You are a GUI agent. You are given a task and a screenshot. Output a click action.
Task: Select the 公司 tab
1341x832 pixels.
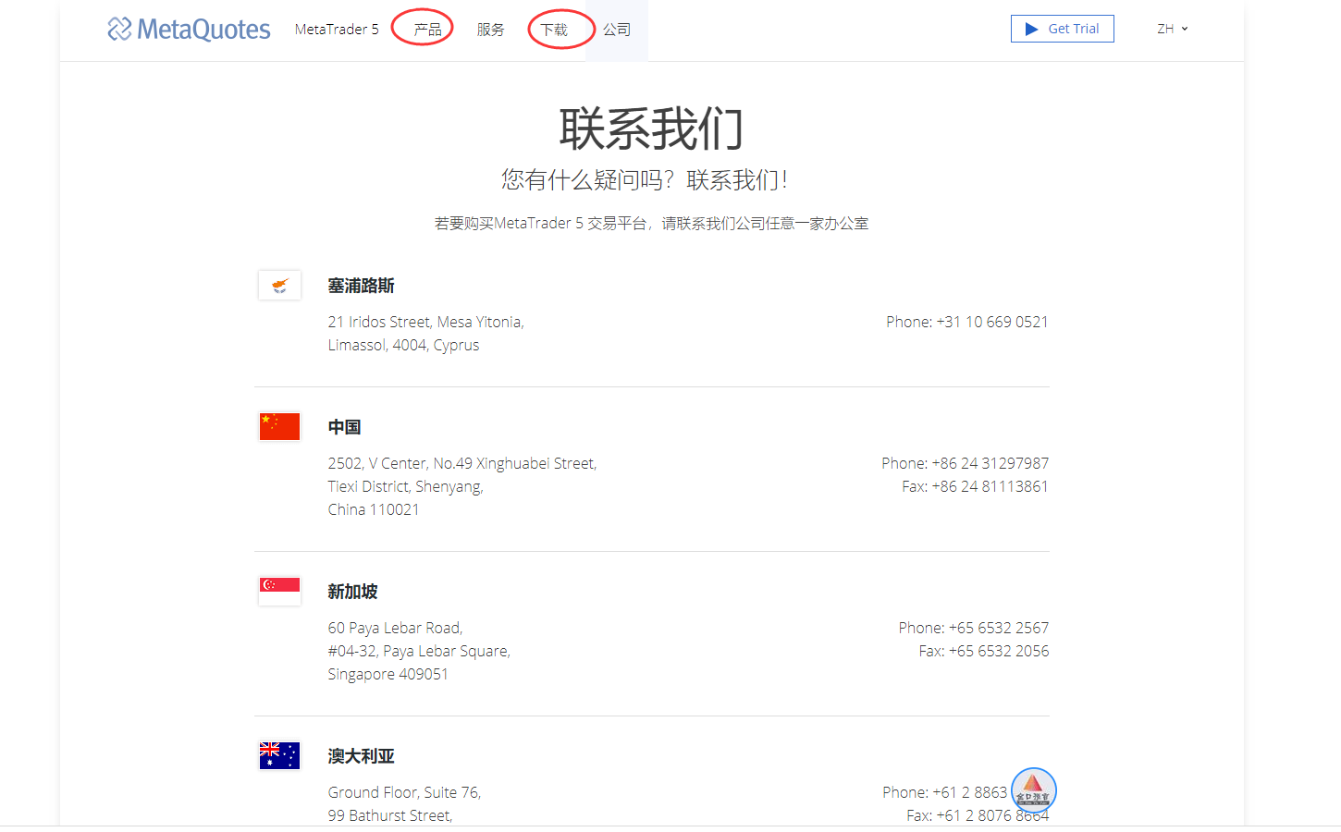pos(617,30)
